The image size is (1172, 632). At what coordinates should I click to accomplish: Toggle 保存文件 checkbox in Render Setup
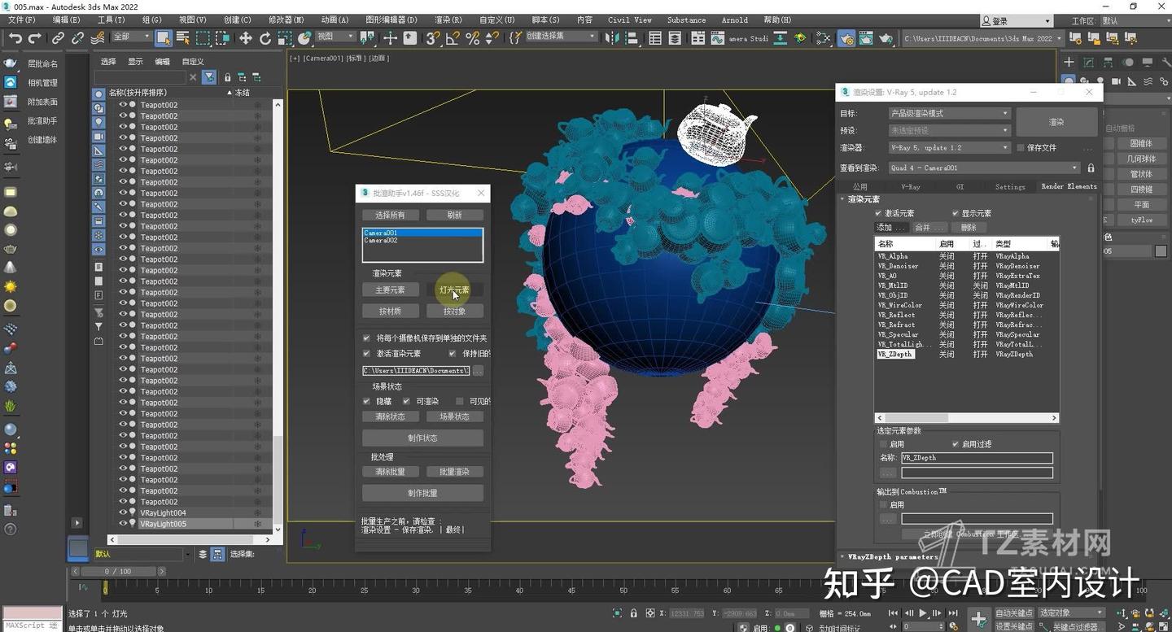(1021, 147)
